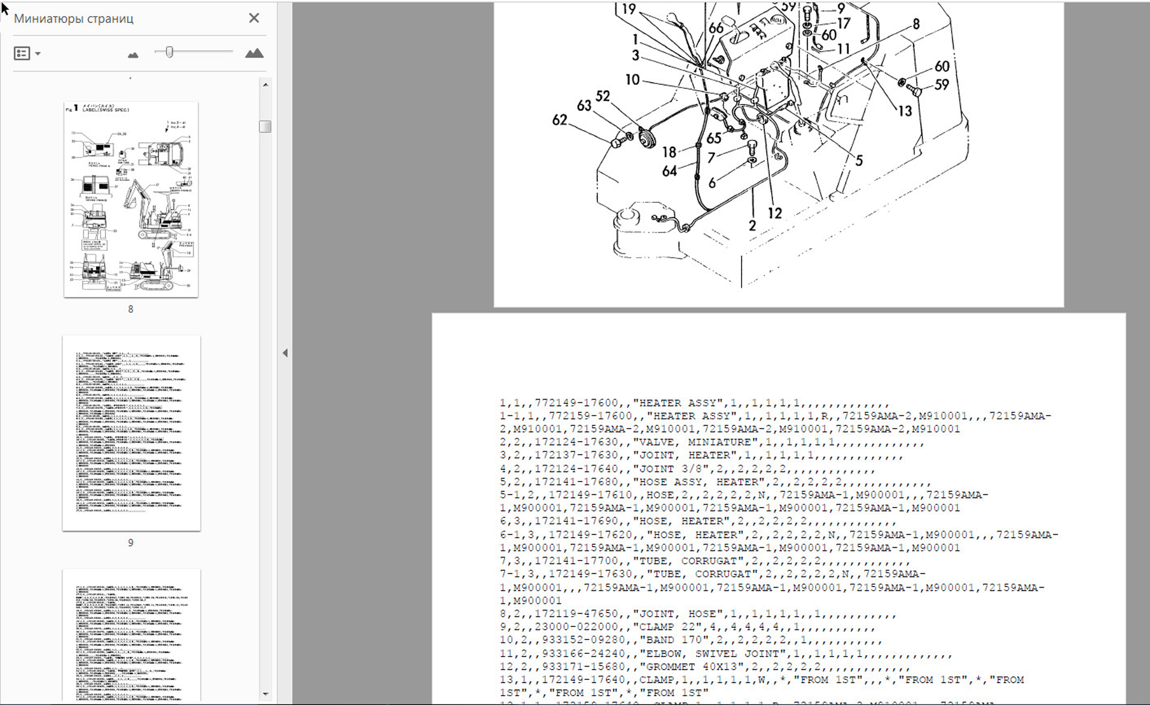Click the thumbnail scrollbar down arrow
This screenshot has width=1150, height=705.
tap(265, 694)
